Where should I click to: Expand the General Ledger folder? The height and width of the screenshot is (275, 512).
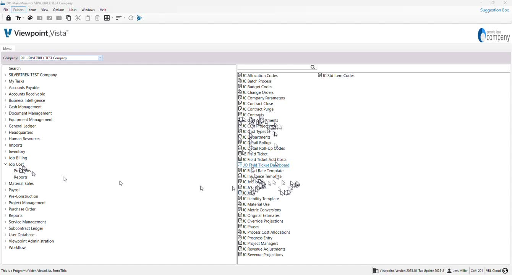pos(5,126)
